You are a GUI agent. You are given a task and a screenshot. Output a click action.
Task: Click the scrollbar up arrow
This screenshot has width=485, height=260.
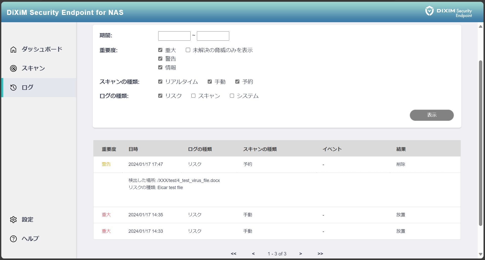point(480,27)
